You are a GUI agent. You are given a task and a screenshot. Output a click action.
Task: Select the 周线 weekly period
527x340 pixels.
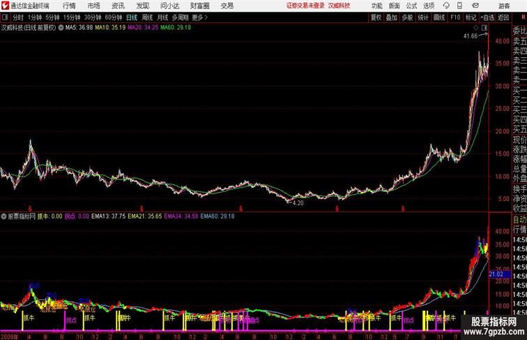(x=147, y=17)
